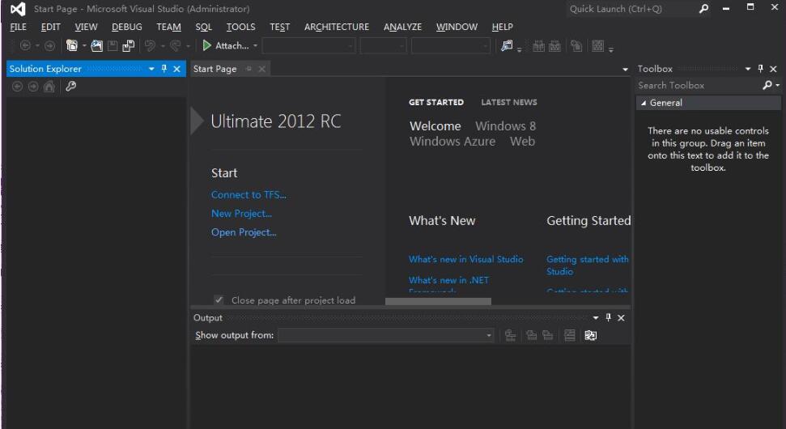Toggle Close page after project load checkbox

tap(219, 299)
